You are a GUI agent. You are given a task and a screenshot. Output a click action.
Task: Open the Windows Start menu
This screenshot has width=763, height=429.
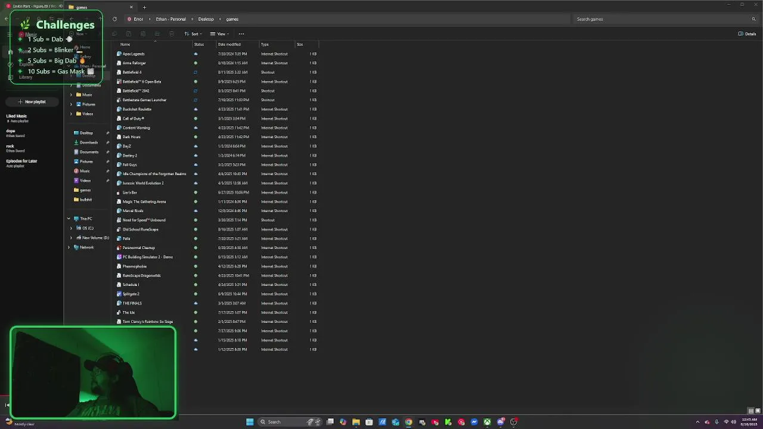click(x=250, y=422)
